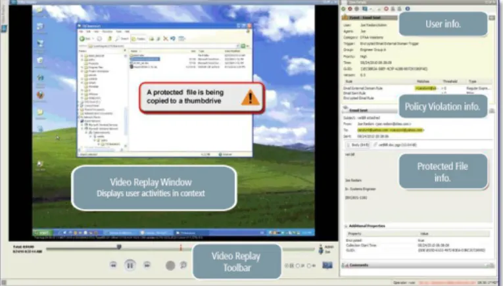The height and width of the screenshot is (286, 503).
Task: Click the blue square icon in details toolbar
Action: point(365,9)
